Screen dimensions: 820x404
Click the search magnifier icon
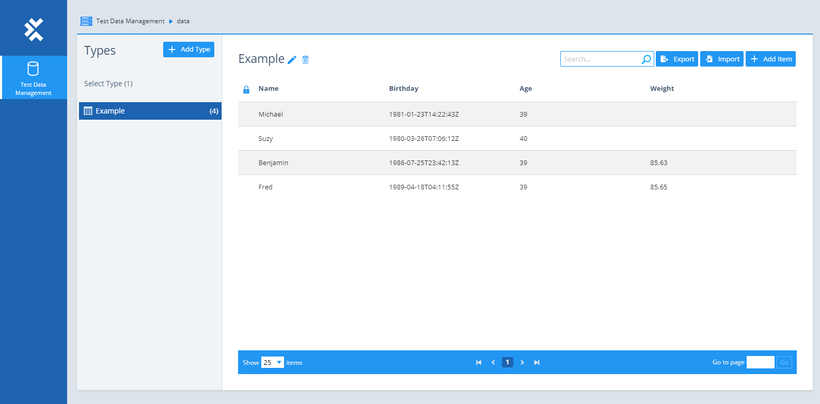tap(646, 59)
